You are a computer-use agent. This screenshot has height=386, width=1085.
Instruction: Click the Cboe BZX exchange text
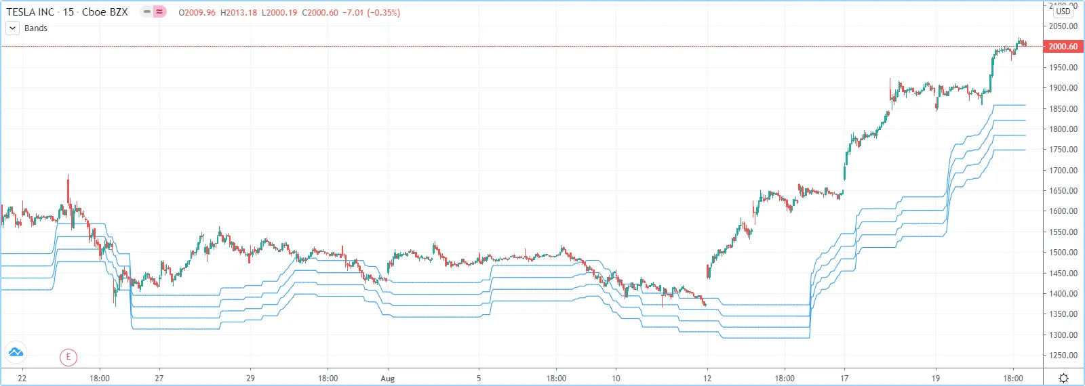(x=105, y=12)
